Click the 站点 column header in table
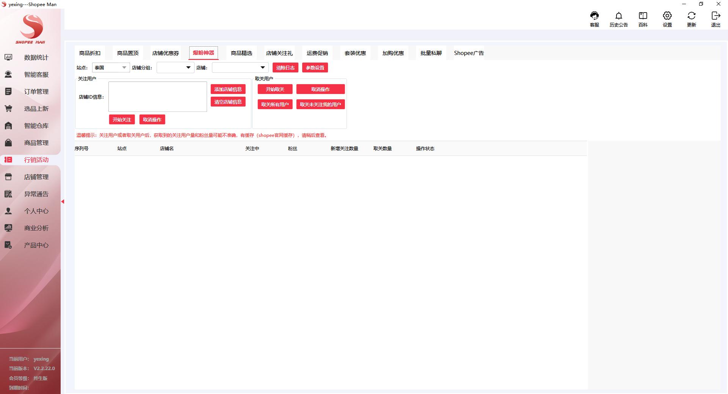728x394 pixels. pos(122,148)
